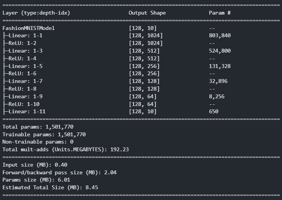Click the 'Output Shape' column header

[x=147, y=13]
